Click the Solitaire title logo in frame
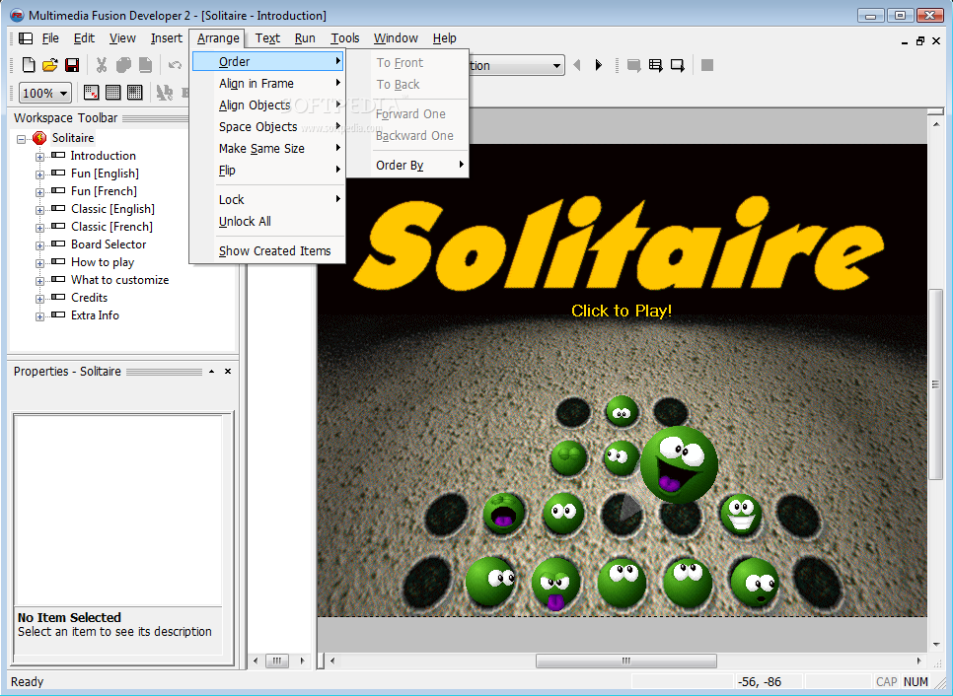The height and width of the screenshot is (696, 953). coord(619,244)
